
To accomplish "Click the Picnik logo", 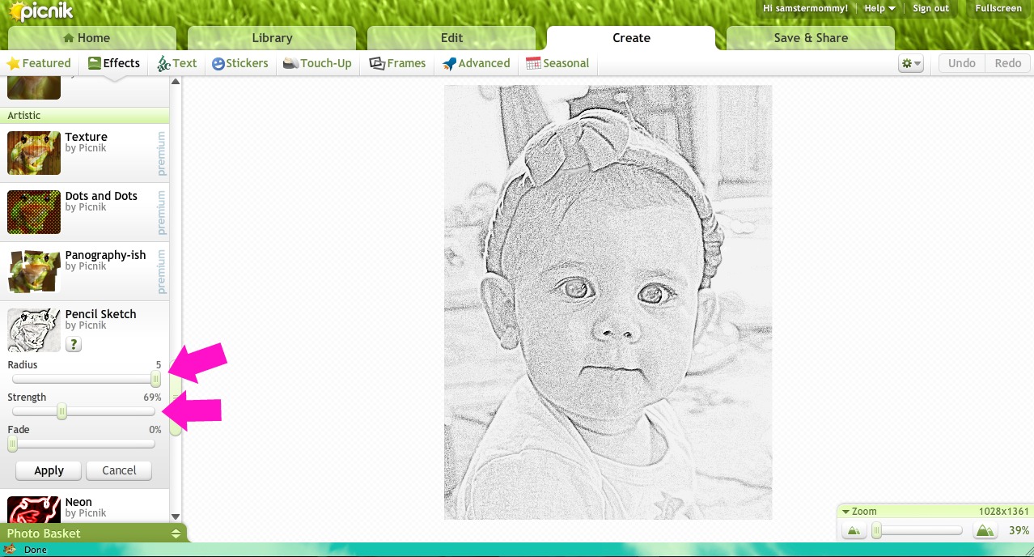I will pyautogui.click(x=42, y=11).
